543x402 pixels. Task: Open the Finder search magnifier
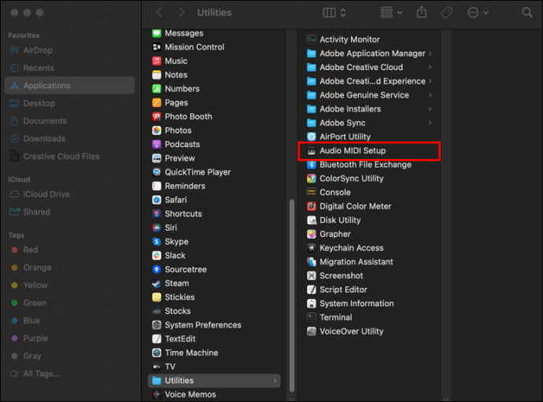click(527, 13)
